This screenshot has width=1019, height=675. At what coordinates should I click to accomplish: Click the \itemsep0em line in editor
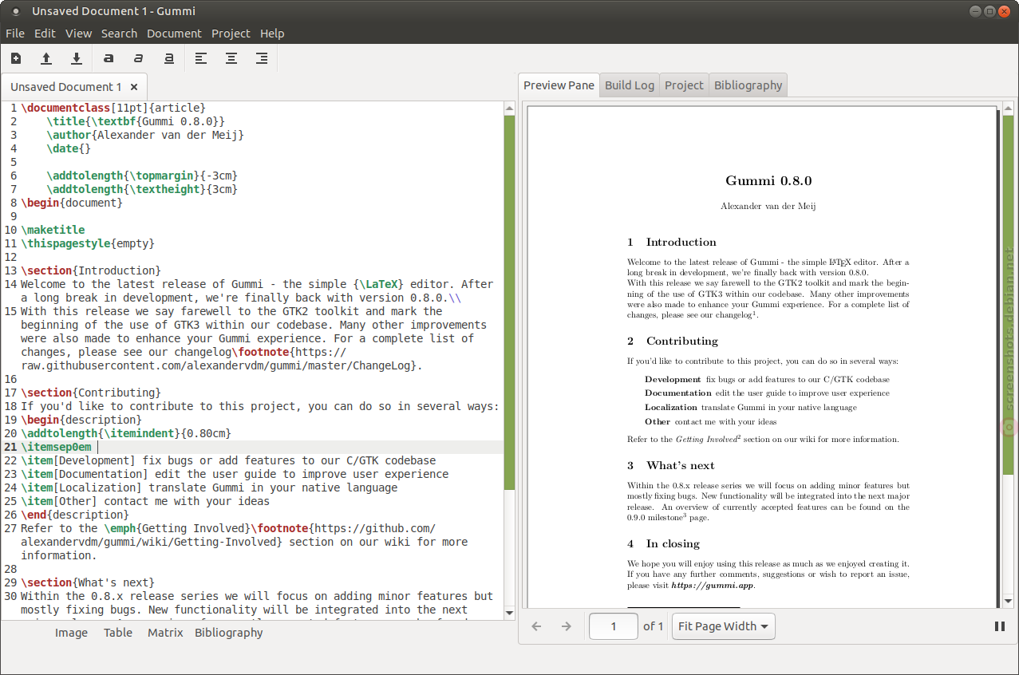(56, 447)
